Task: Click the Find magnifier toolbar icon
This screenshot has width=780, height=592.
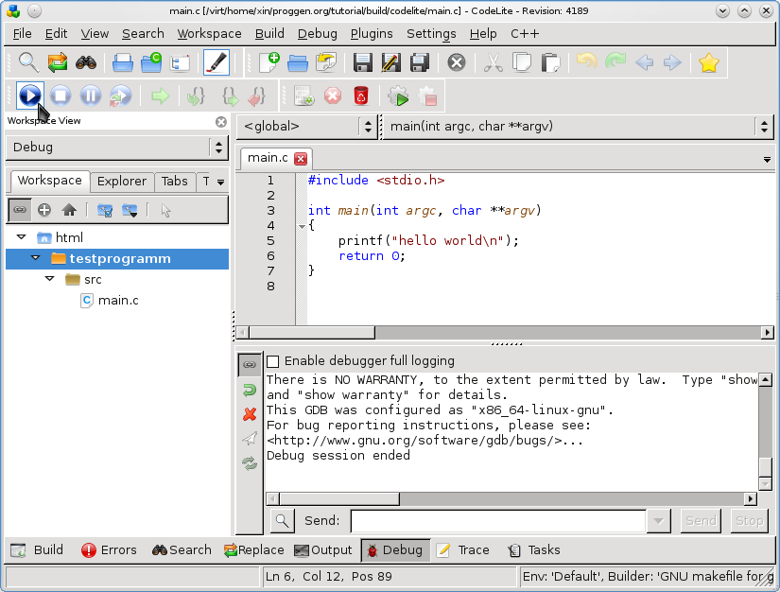Action: (29, 63)
